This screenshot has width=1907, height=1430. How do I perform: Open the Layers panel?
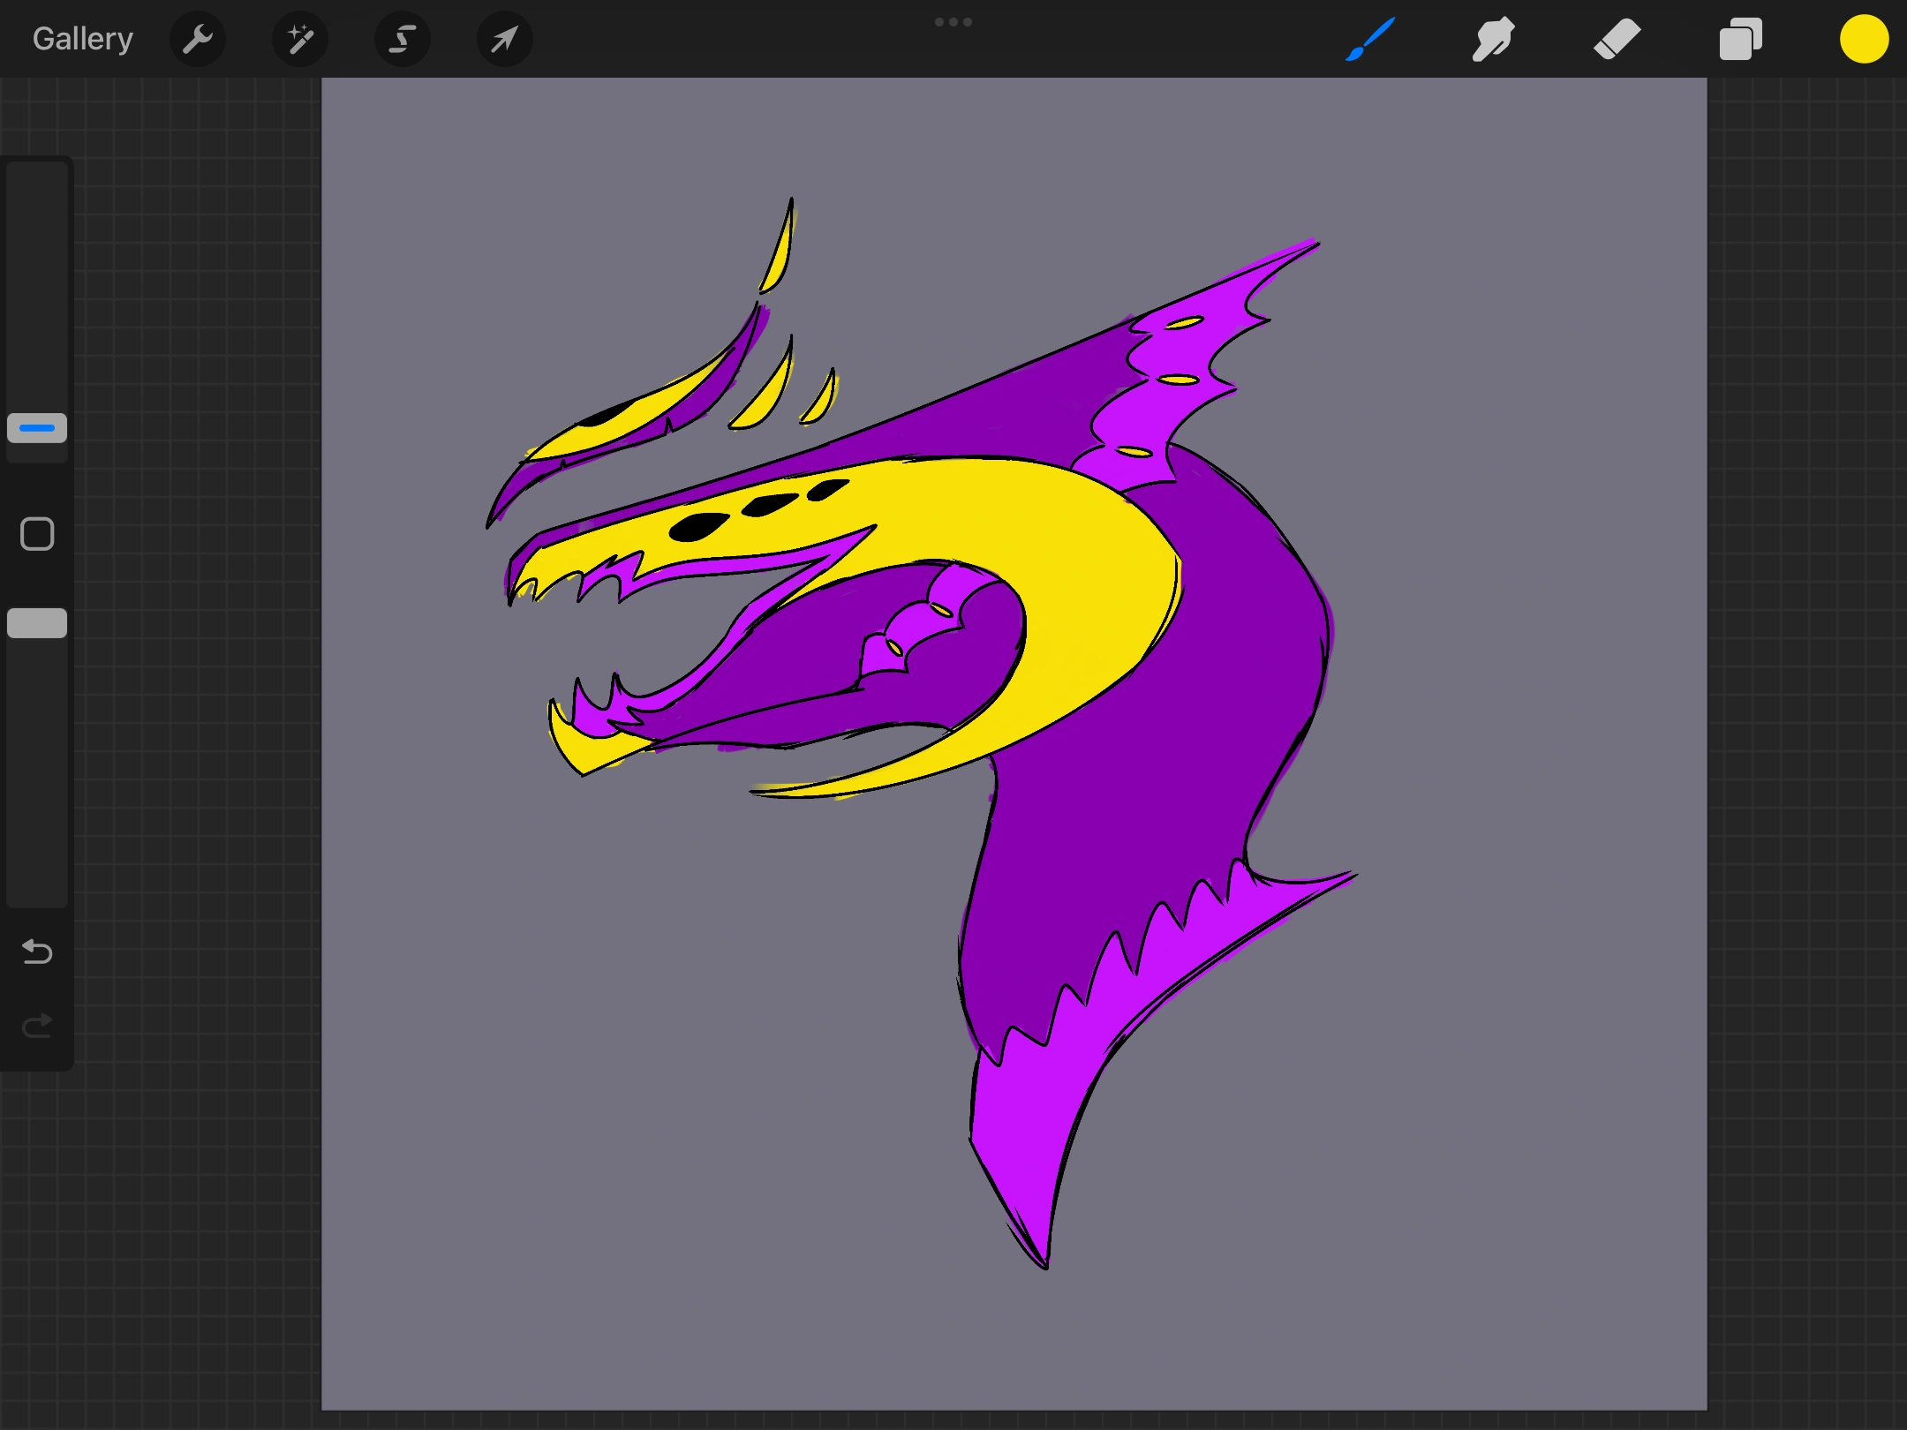pos(1740,40)
